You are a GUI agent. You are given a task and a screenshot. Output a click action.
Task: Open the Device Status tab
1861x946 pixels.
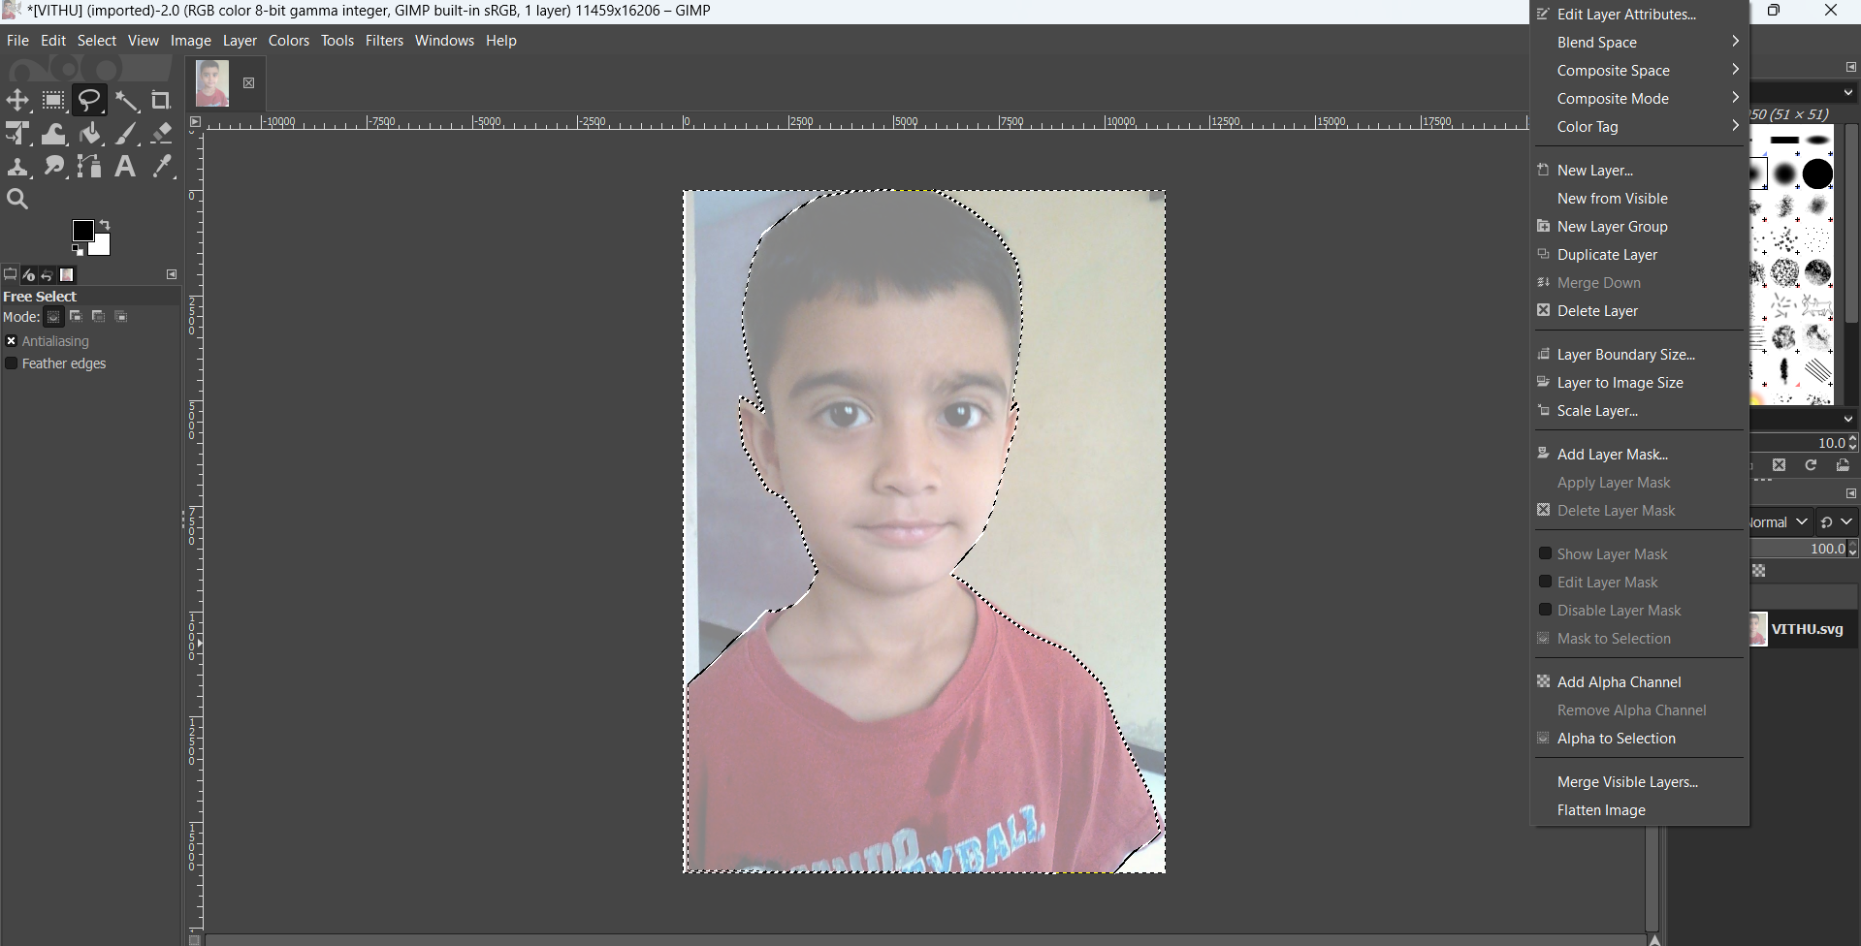pyautogui.click(x=29, y=275)
